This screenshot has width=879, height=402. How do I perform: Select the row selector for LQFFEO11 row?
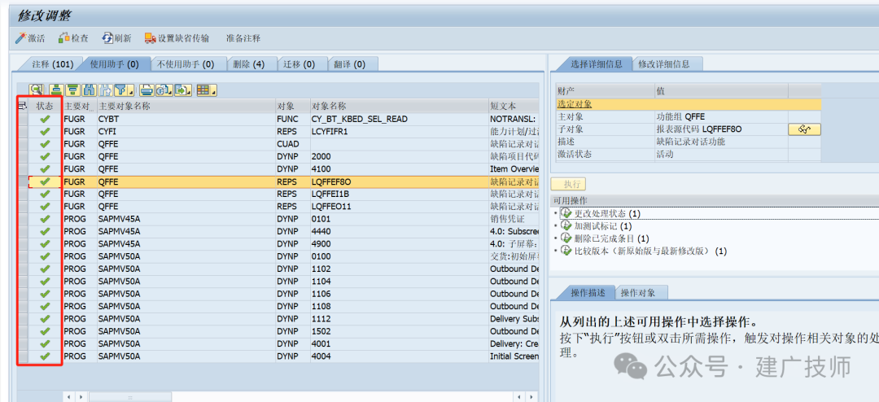point(23,207)
